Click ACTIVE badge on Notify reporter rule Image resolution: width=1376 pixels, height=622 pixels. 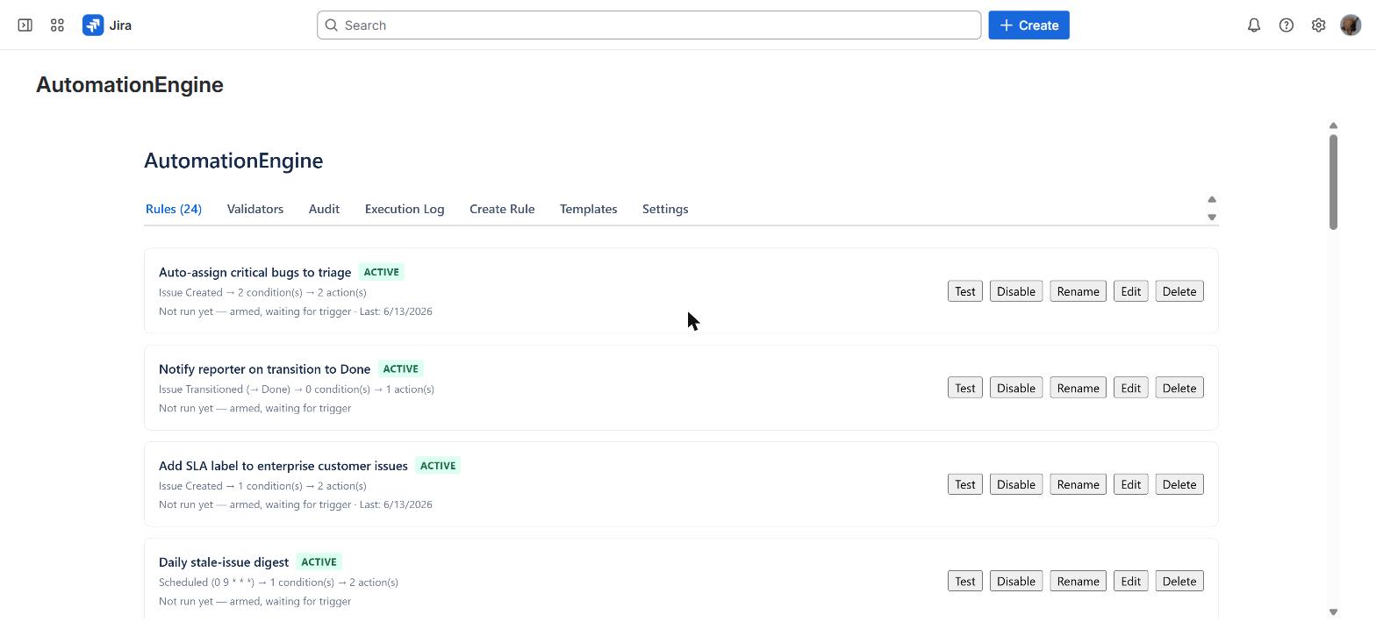tap(400, 368)
